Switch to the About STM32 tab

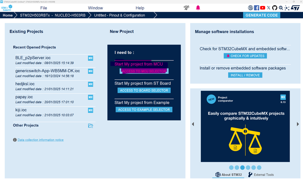(x=228, y=175)
